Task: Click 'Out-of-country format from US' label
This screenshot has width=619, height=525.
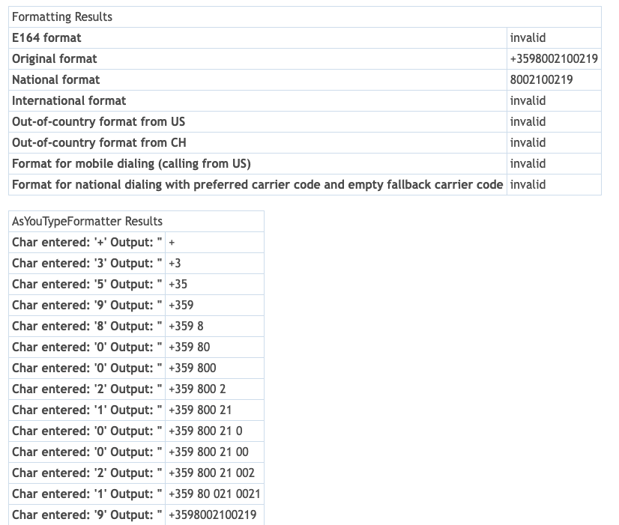Action: point(98,121)
